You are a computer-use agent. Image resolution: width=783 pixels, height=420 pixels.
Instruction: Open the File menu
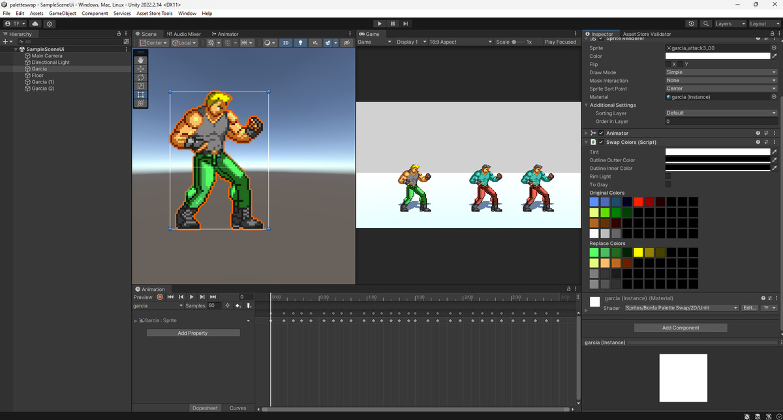(x=7, y=13)
